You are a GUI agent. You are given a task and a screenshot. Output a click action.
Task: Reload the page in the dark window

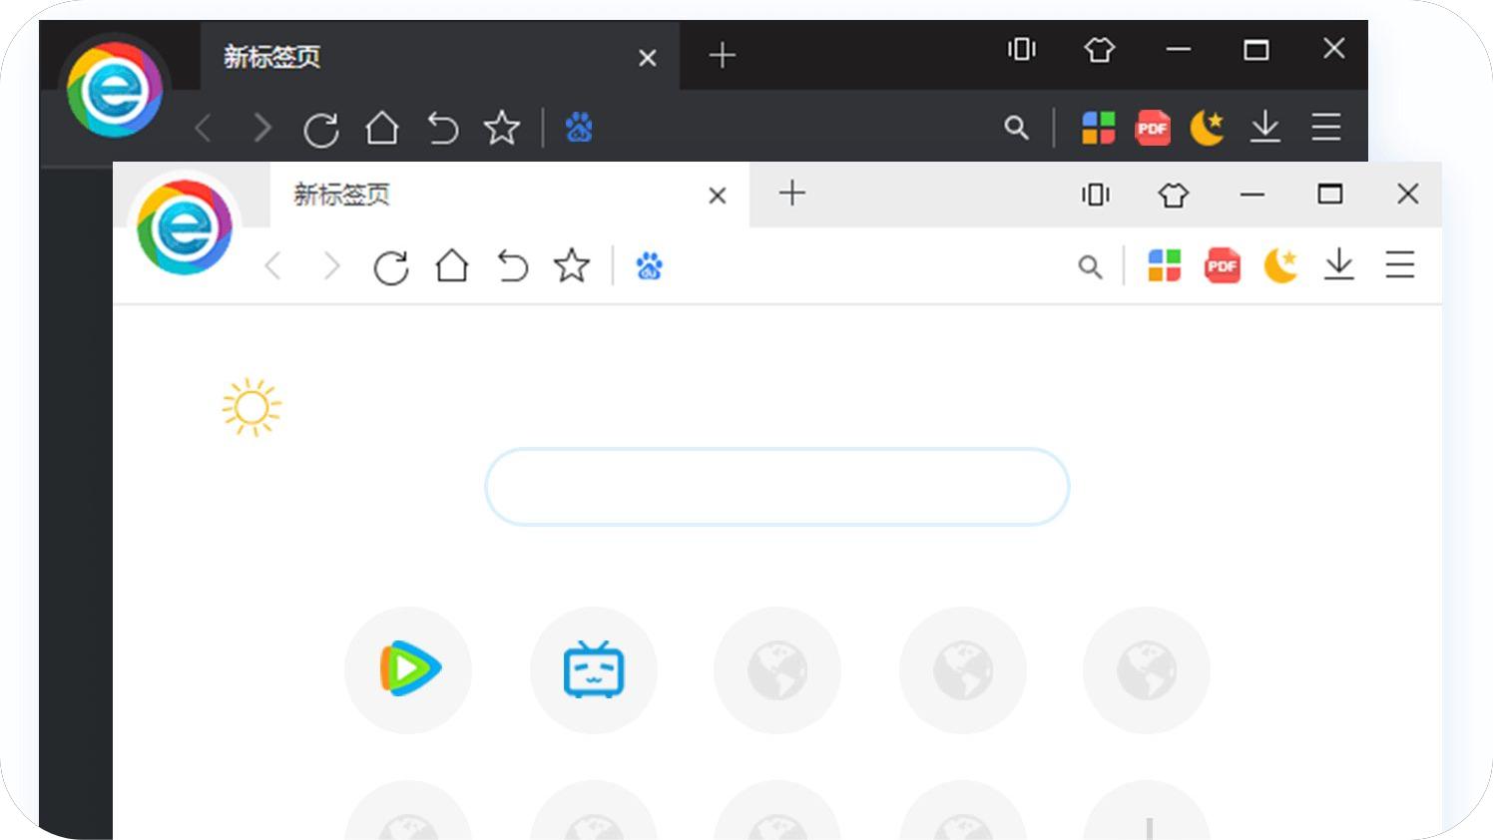(x=321, y=130)
